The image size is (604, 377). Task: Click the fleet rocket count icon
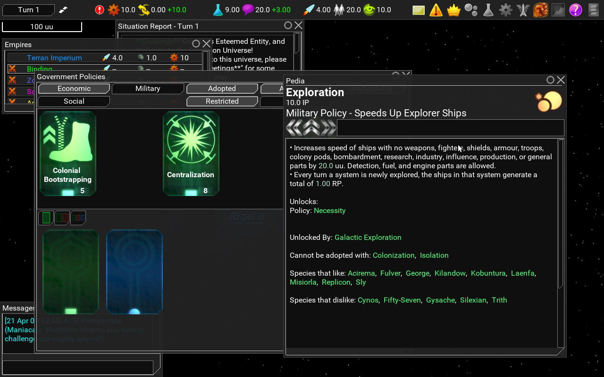point(309,9)
